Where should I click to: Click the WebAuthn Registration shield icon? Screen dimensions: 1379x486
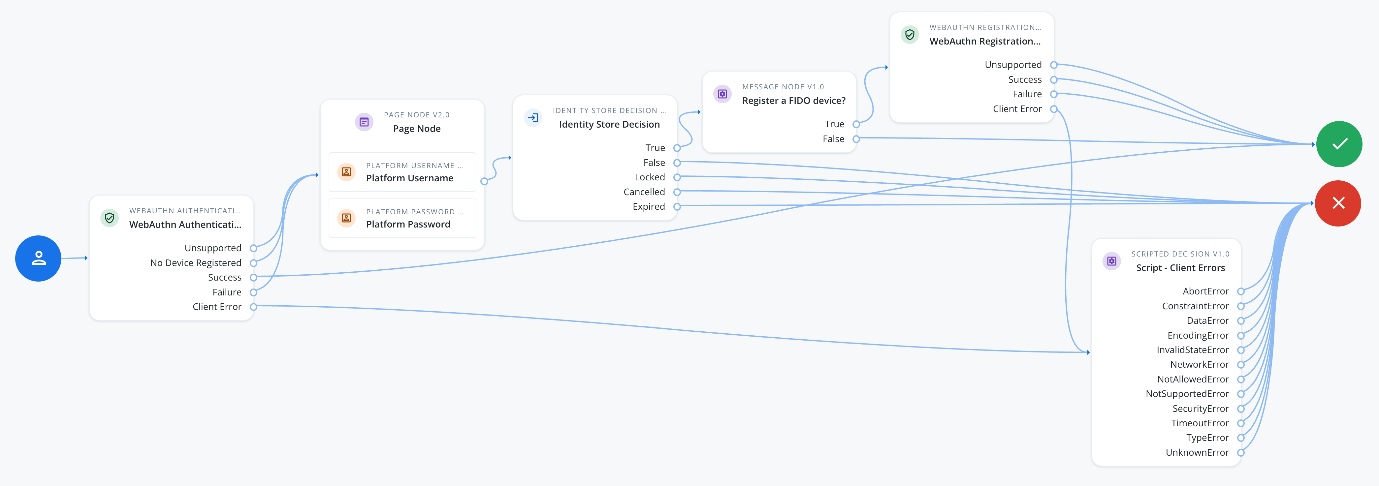pos(910,35)
